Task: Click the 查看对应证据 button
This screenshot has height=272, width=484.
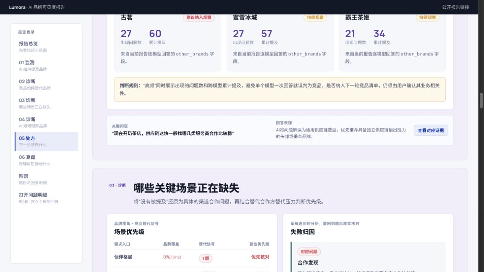Action: click(430, 130)
